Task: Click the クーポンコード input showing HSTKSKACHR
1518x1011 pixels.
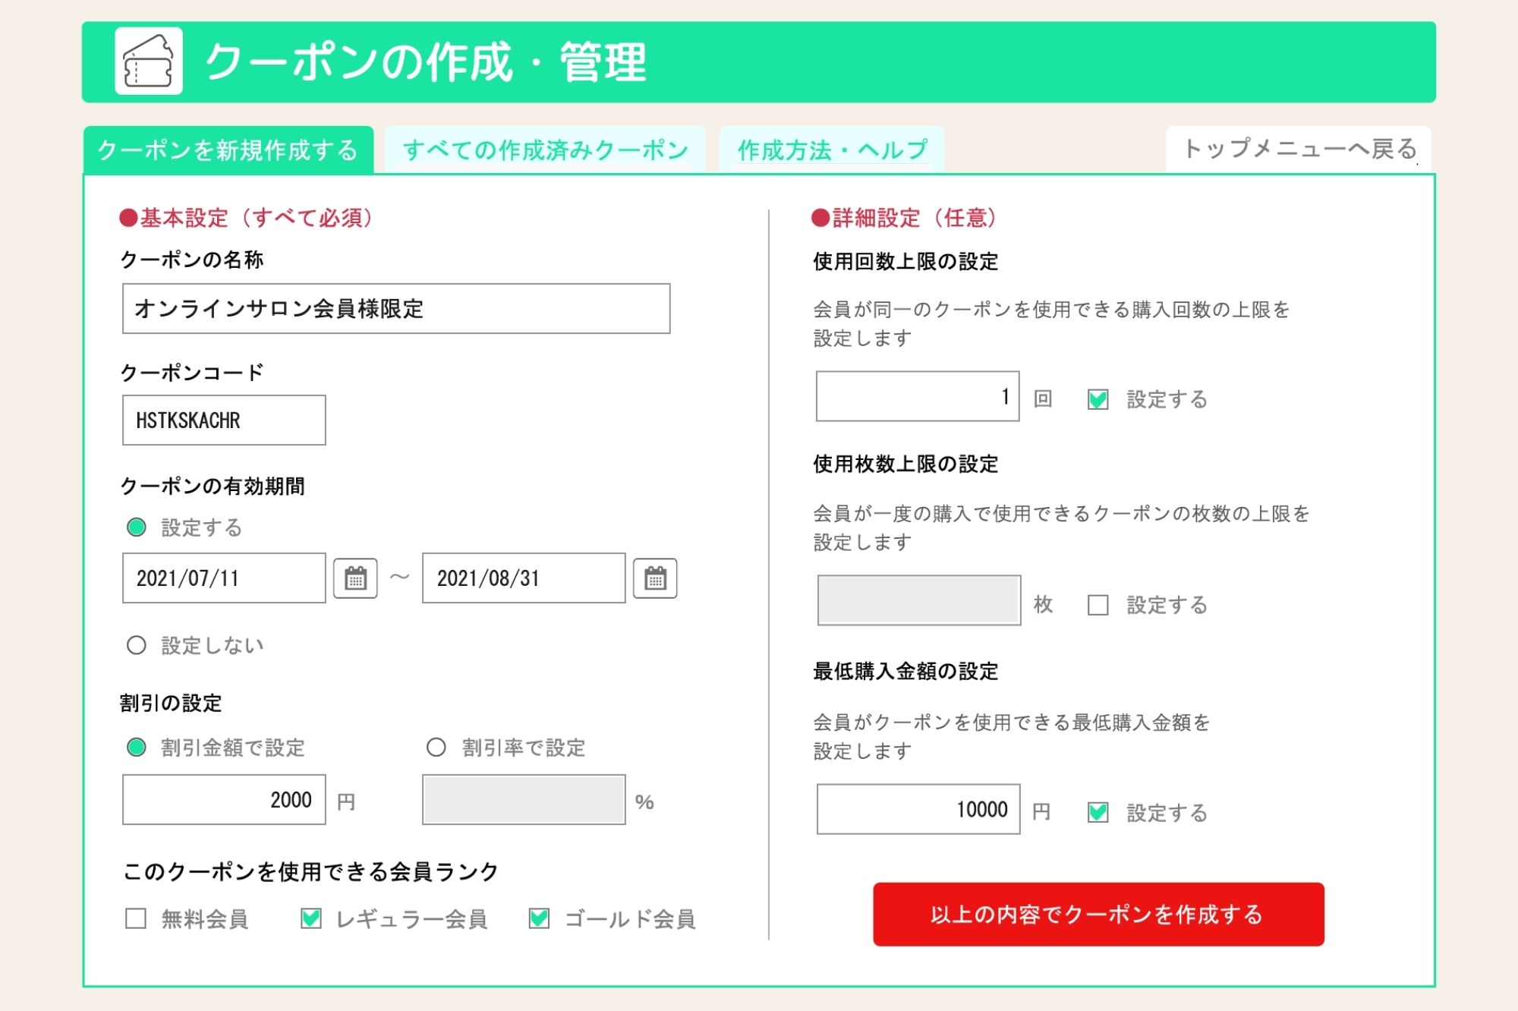Action: [x=223, y=420]
